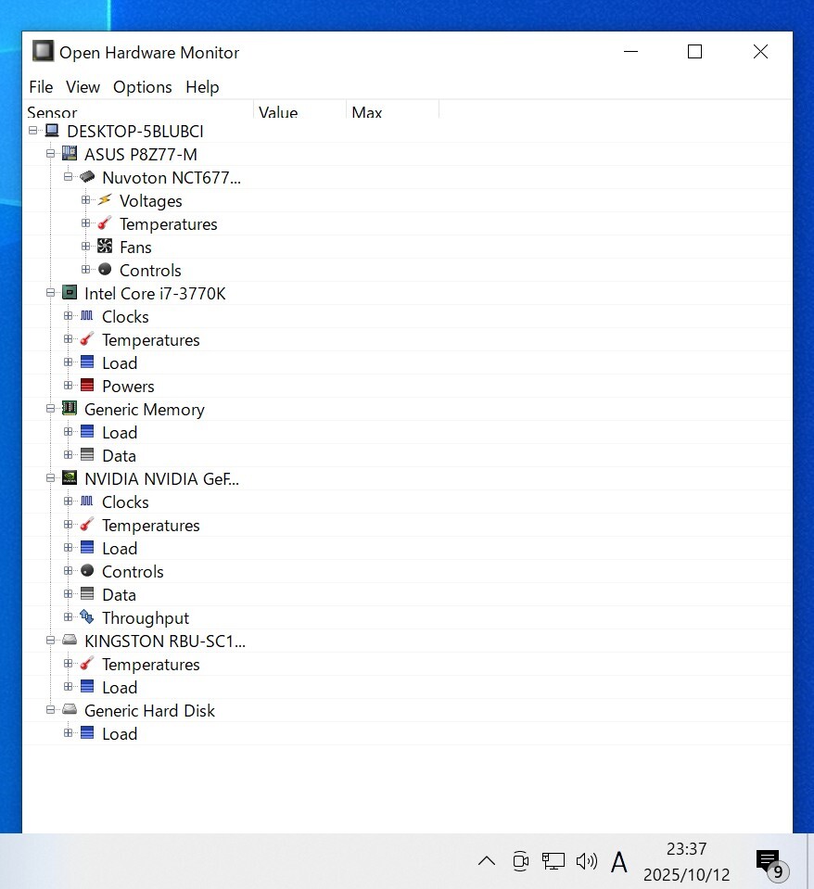The width and height of the screenshot is (814, 889).
Task: Collapse the DESKTOP-5BLUBCI root node
Action: click(32, 131)
